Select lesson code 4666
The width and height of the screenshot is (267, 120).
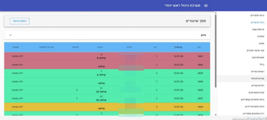coord(201,65)
